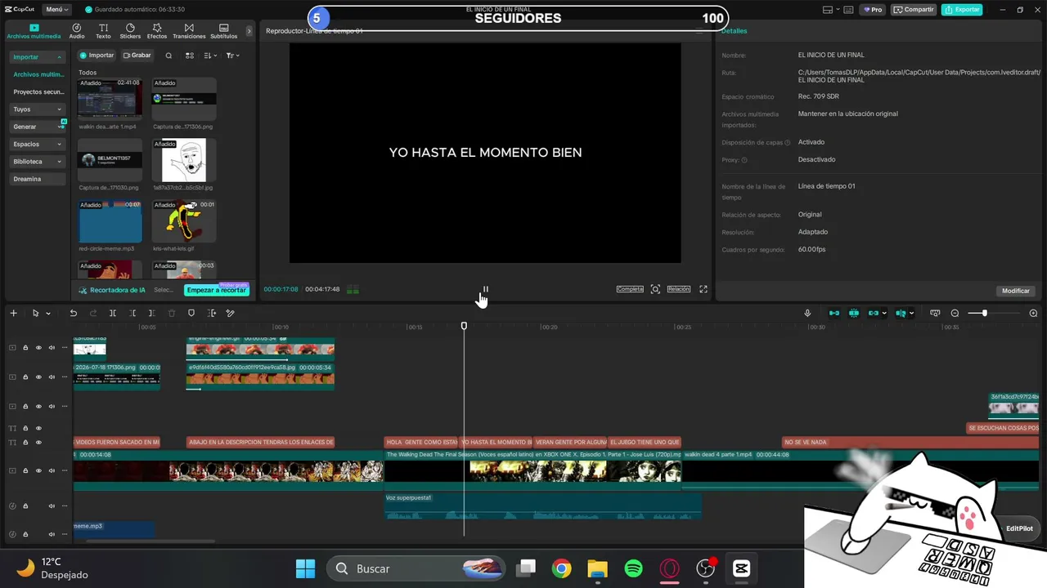Viewport: 1047px width, 588px height.
Task: Click the split clip tool icon
Action: (x=113, y=313)
